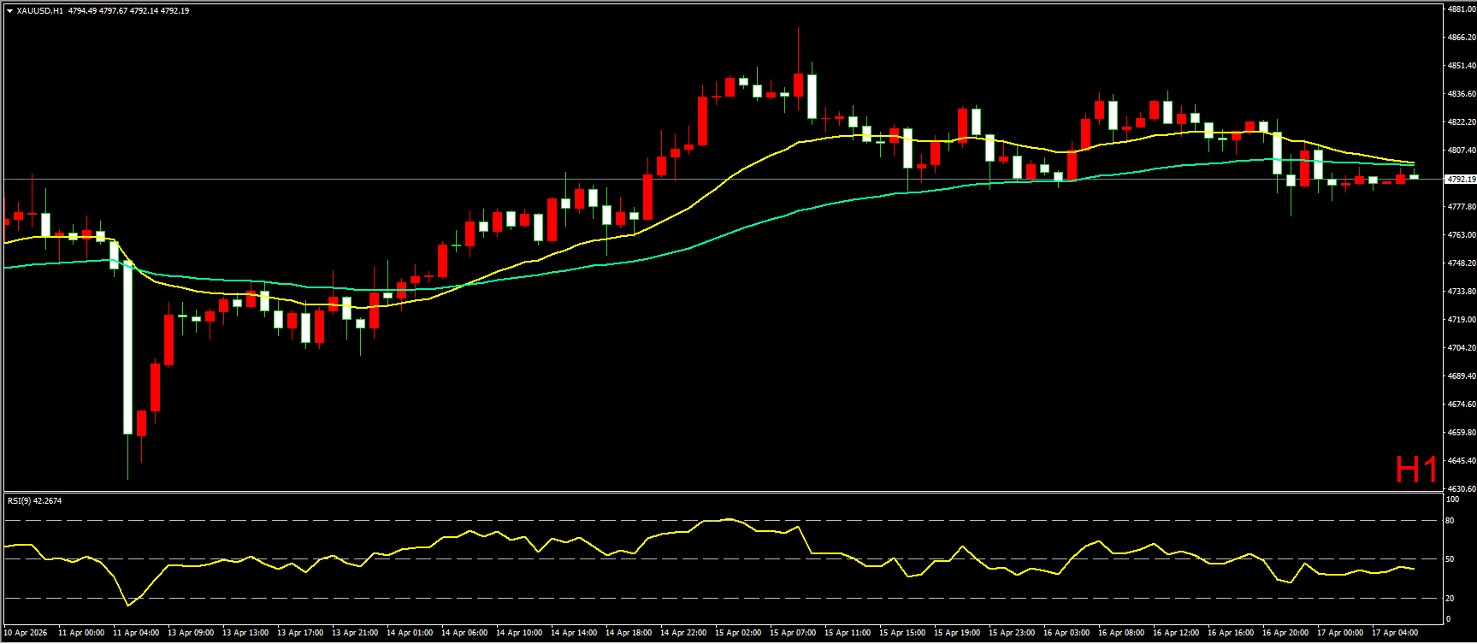The width and height of the screenshot is (1477, 644).
Task: Click the 17 Apr 04:00 time marker
Action: (1394, 633)
